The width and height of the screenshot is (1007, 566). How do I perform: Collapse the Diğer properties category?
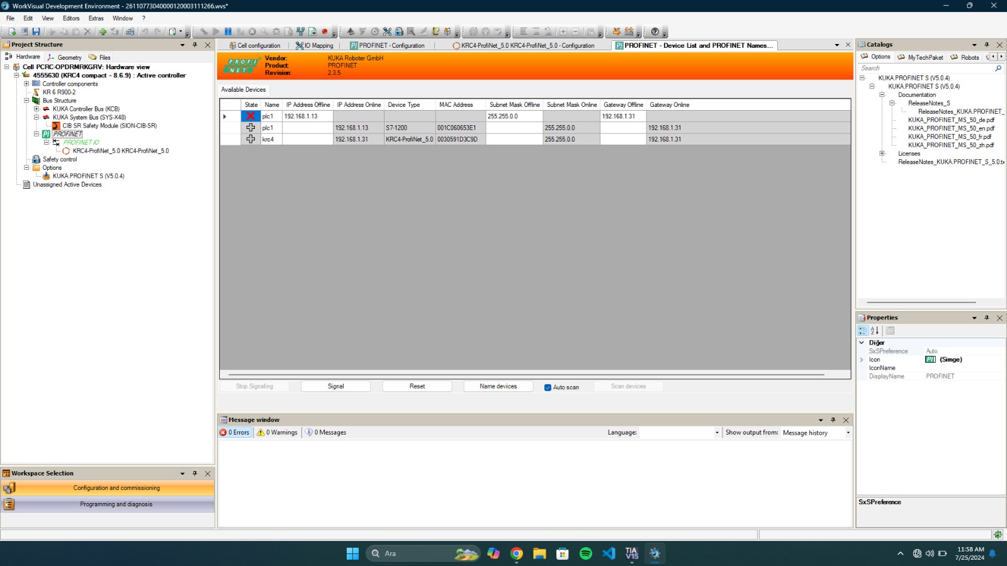(x=862, y=343)
